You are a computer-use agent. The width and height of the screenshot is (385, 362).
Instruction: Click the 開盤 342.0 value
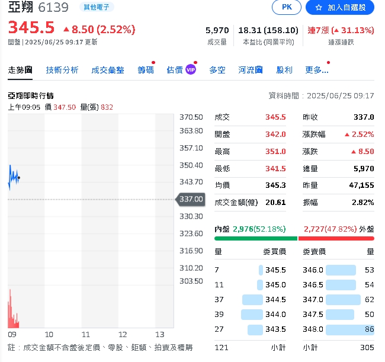coord(275,134)
